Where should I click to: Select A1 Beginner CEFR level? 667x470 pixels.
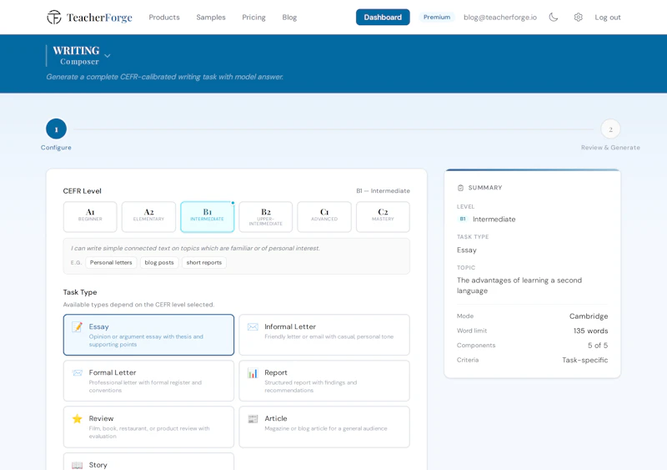click(x=90, y=217)
